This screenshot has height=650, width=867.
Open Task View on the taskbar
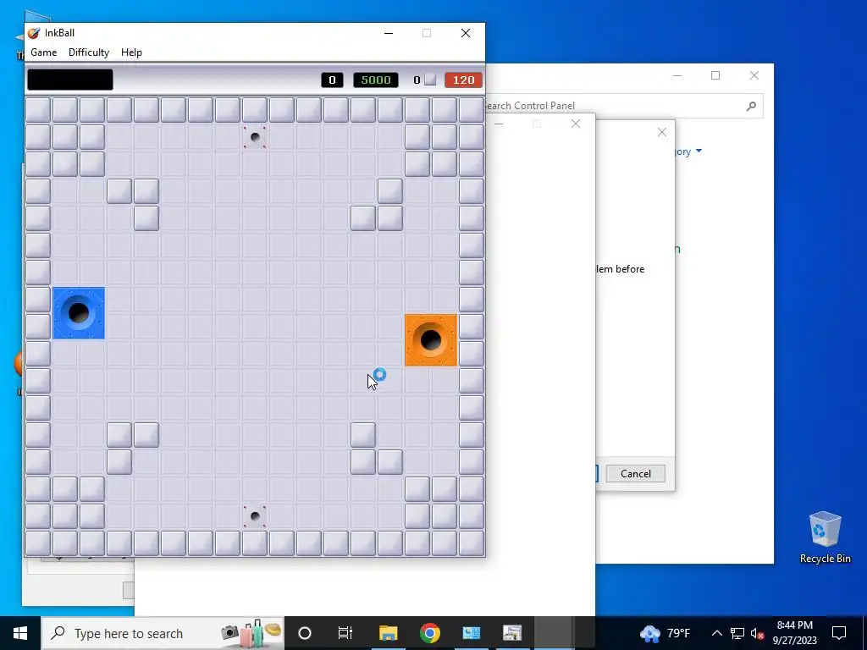point(345,633)
